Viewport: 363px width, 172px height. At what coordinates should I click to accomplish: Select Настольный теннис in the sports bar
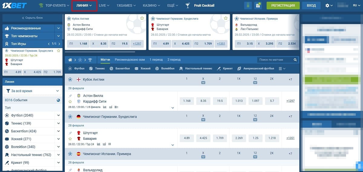[x=196, y=69]
